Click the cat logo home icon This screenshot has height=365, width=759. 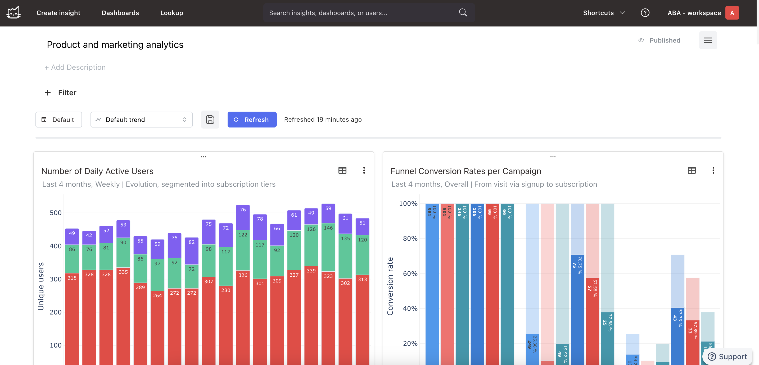click(x=13, y=13)
